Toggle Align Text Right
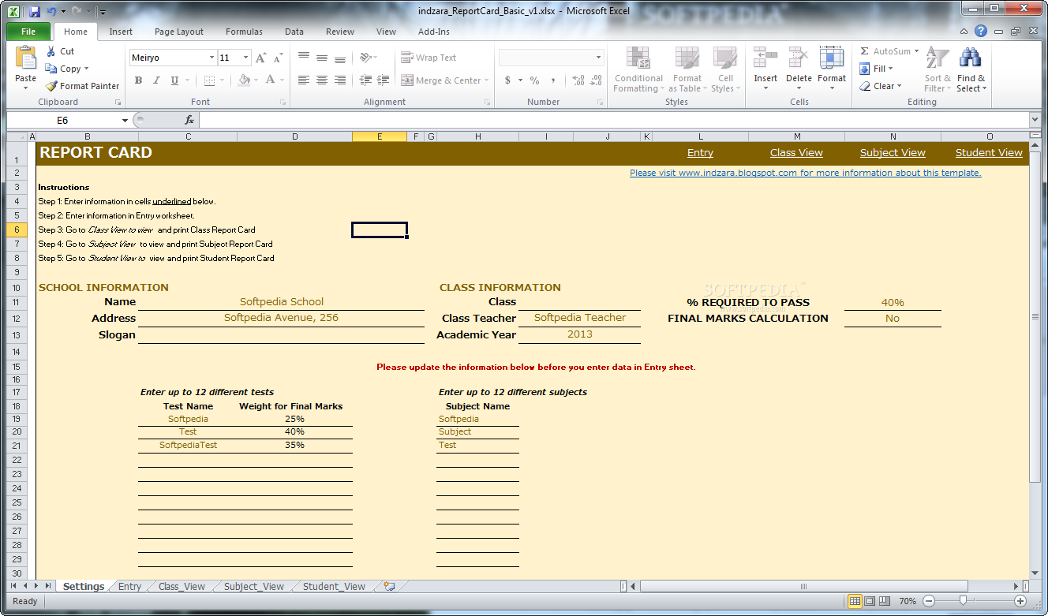Image resolution: width=1048 pixels, height=616 pixels. tap(340, 80)
